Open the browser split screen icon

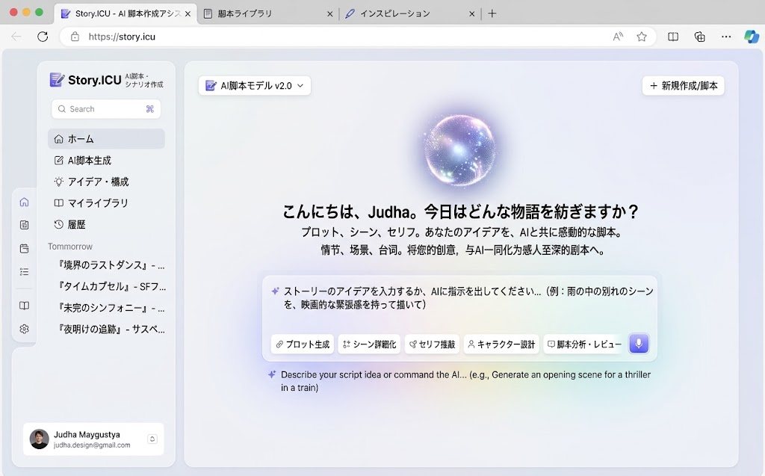[673, 37]
